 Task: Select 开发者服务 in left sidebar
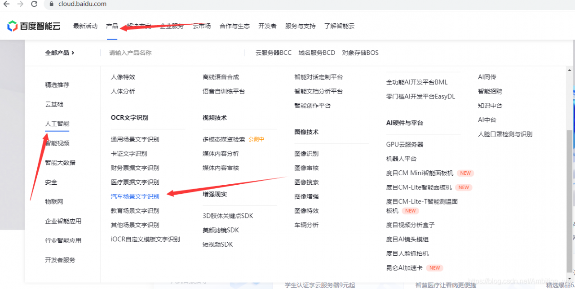pos(60,260)
